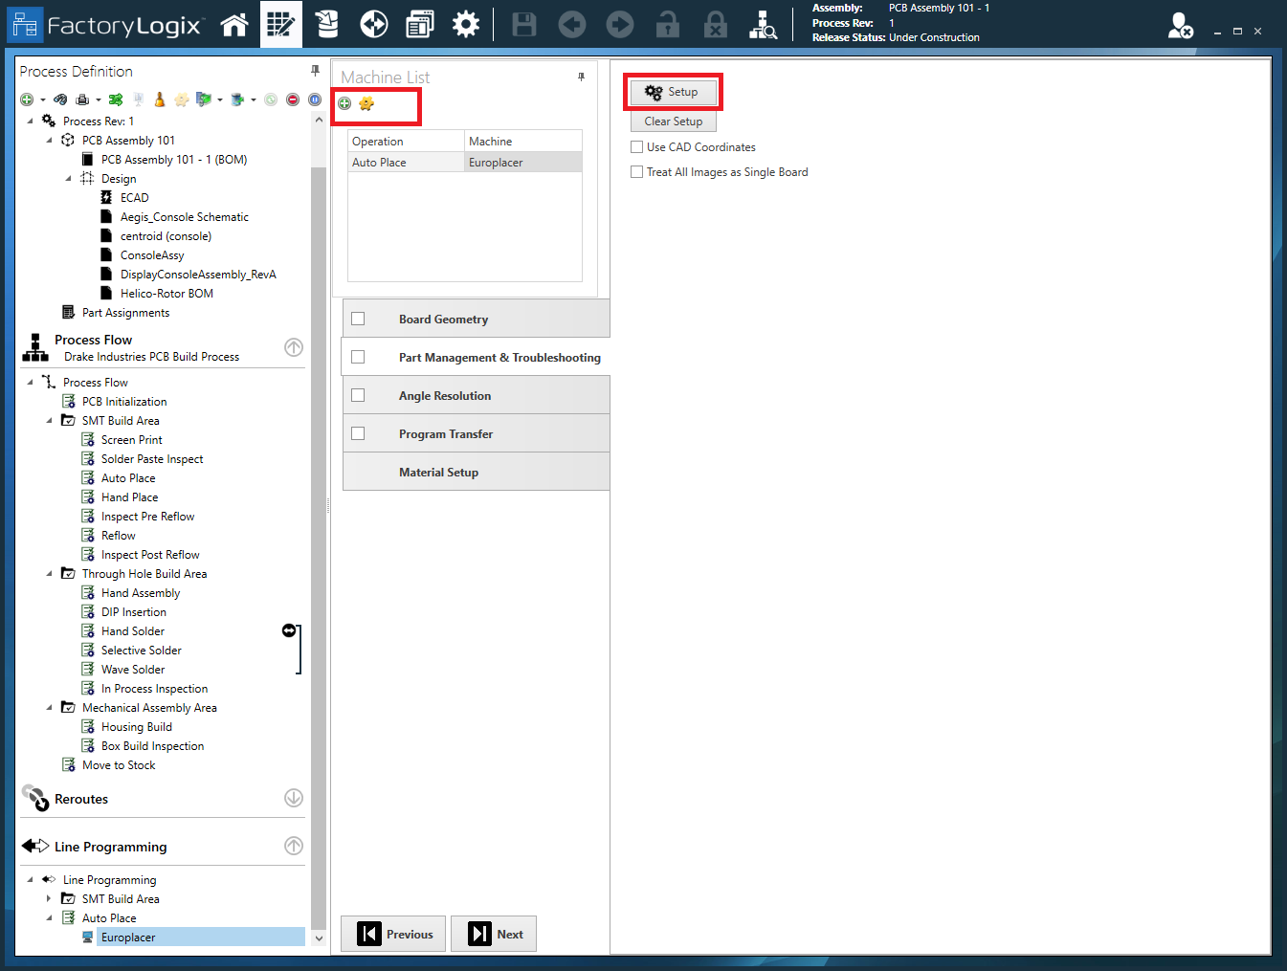The image size is (1287, 971).
Task: Enable Treat All Images as Single Board
Action: (636, 172)
